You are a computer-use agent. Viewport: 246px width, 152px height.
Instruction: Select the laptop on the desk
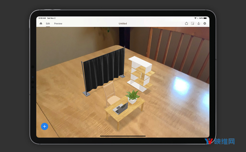tap(120, 109)
